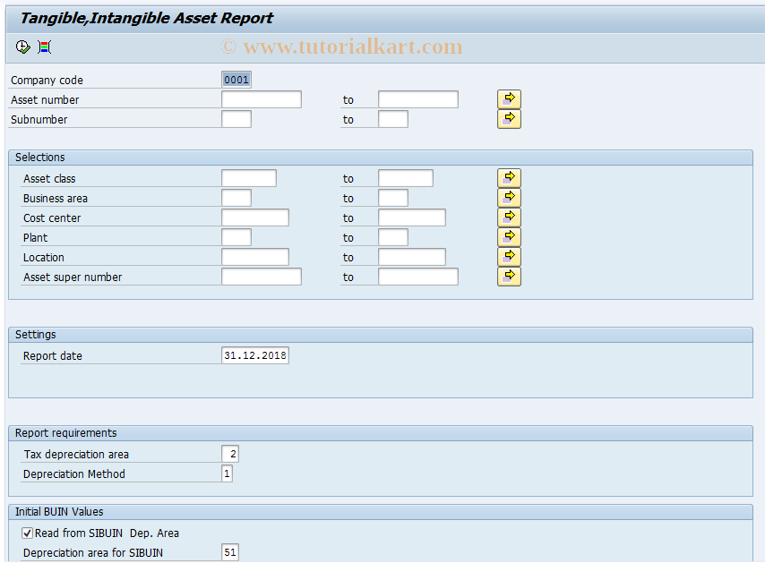Open multiple selection for Location
765x563 pixels.
tap(508, 257)
